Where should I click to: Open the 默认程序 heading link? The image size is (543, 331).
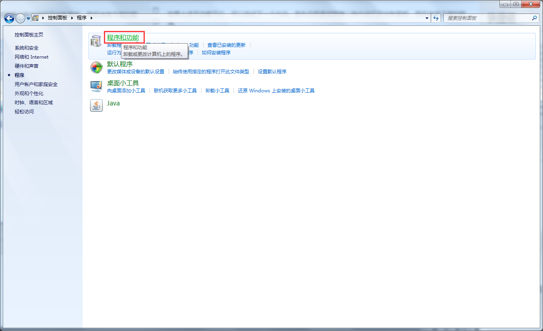tap(120, 64)
